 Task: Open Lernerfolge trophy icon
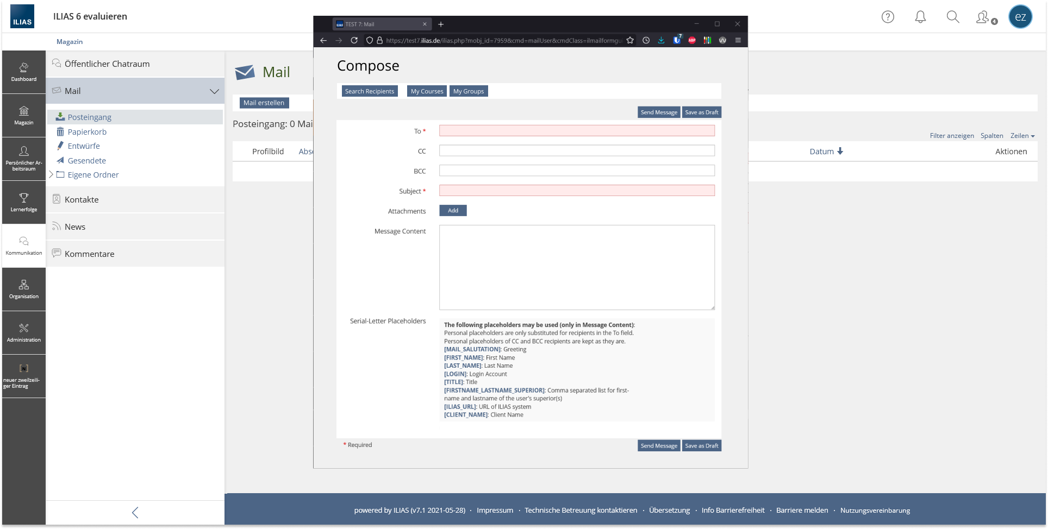[x=24, y=202]
